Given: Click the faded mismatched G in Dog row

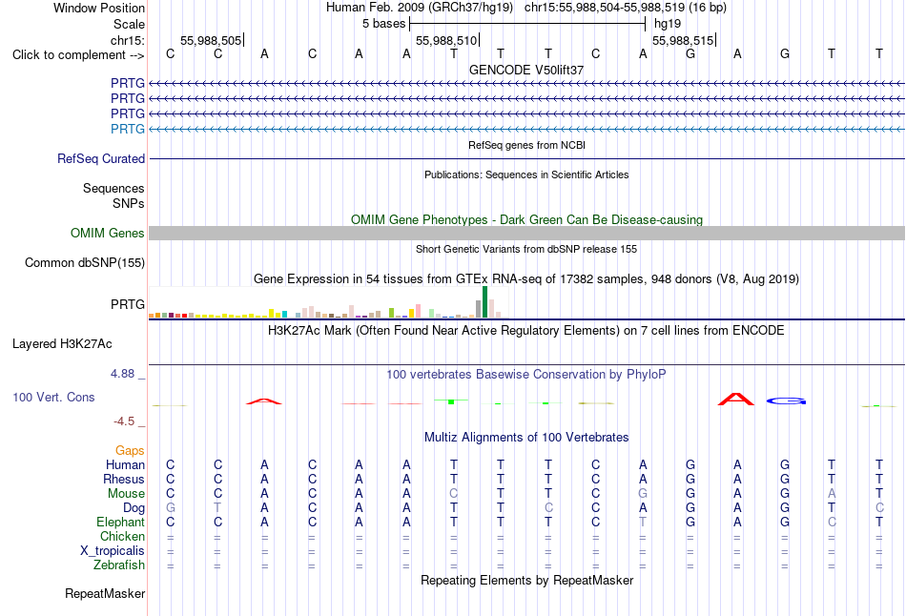Looking at the screenshot, I should click(x=171, y=508).
